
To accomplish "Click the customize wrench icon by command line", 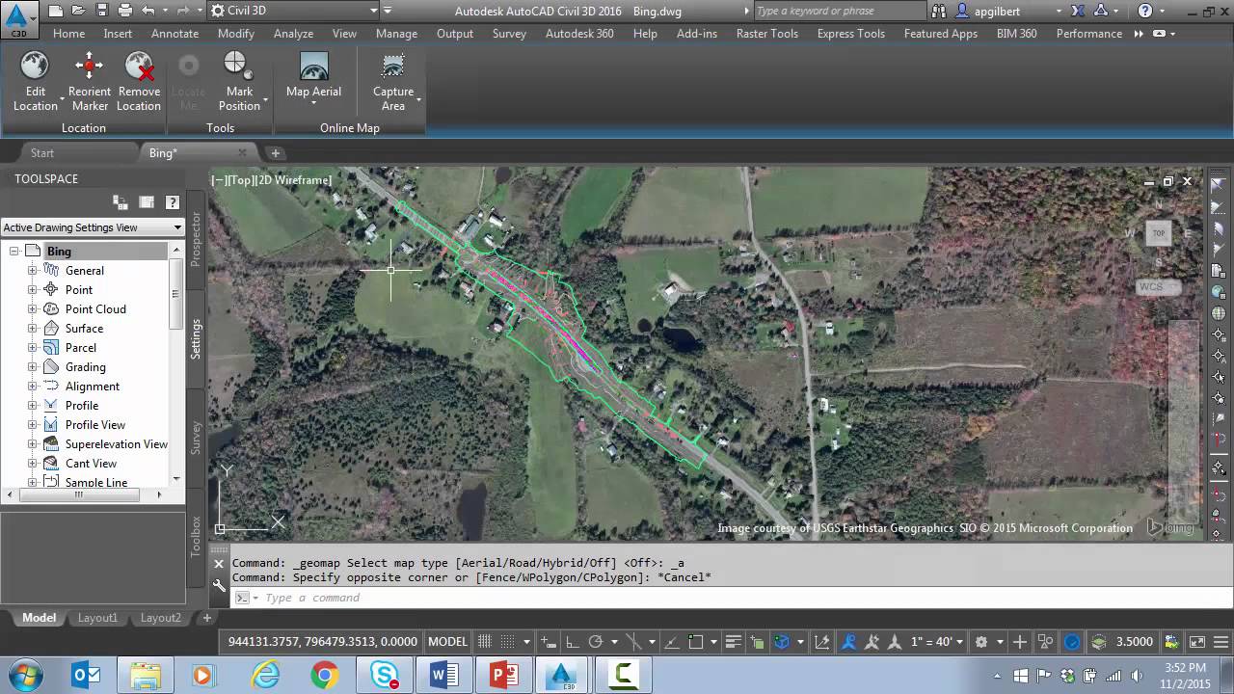I will [x=219, y=585].
